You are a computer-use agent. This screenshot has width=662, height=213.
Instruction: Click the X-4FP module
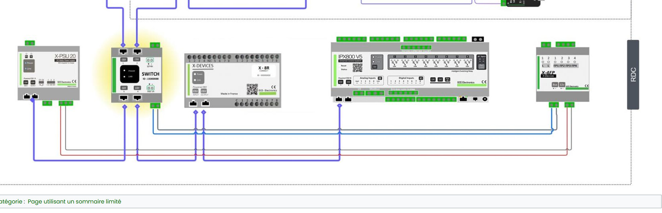click(x=562, y=74)
